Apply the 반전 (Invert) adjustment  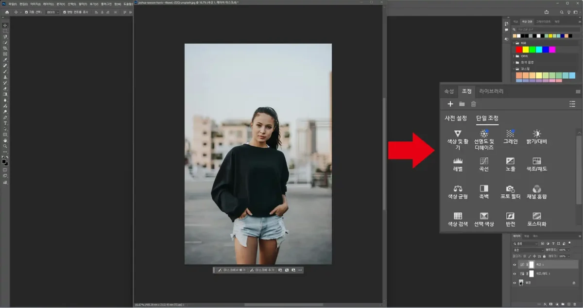pyautogui.click(x=510, y=215)
